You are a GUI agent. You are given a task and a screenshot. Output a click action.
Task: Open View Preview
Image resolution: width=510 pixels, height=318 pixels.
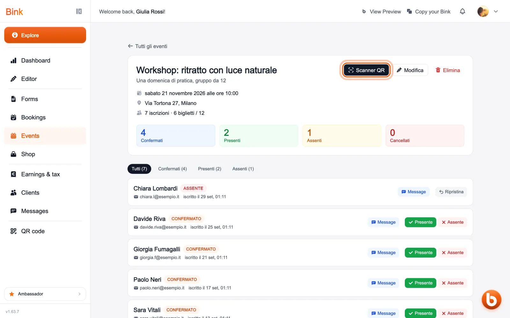point(382,11)
